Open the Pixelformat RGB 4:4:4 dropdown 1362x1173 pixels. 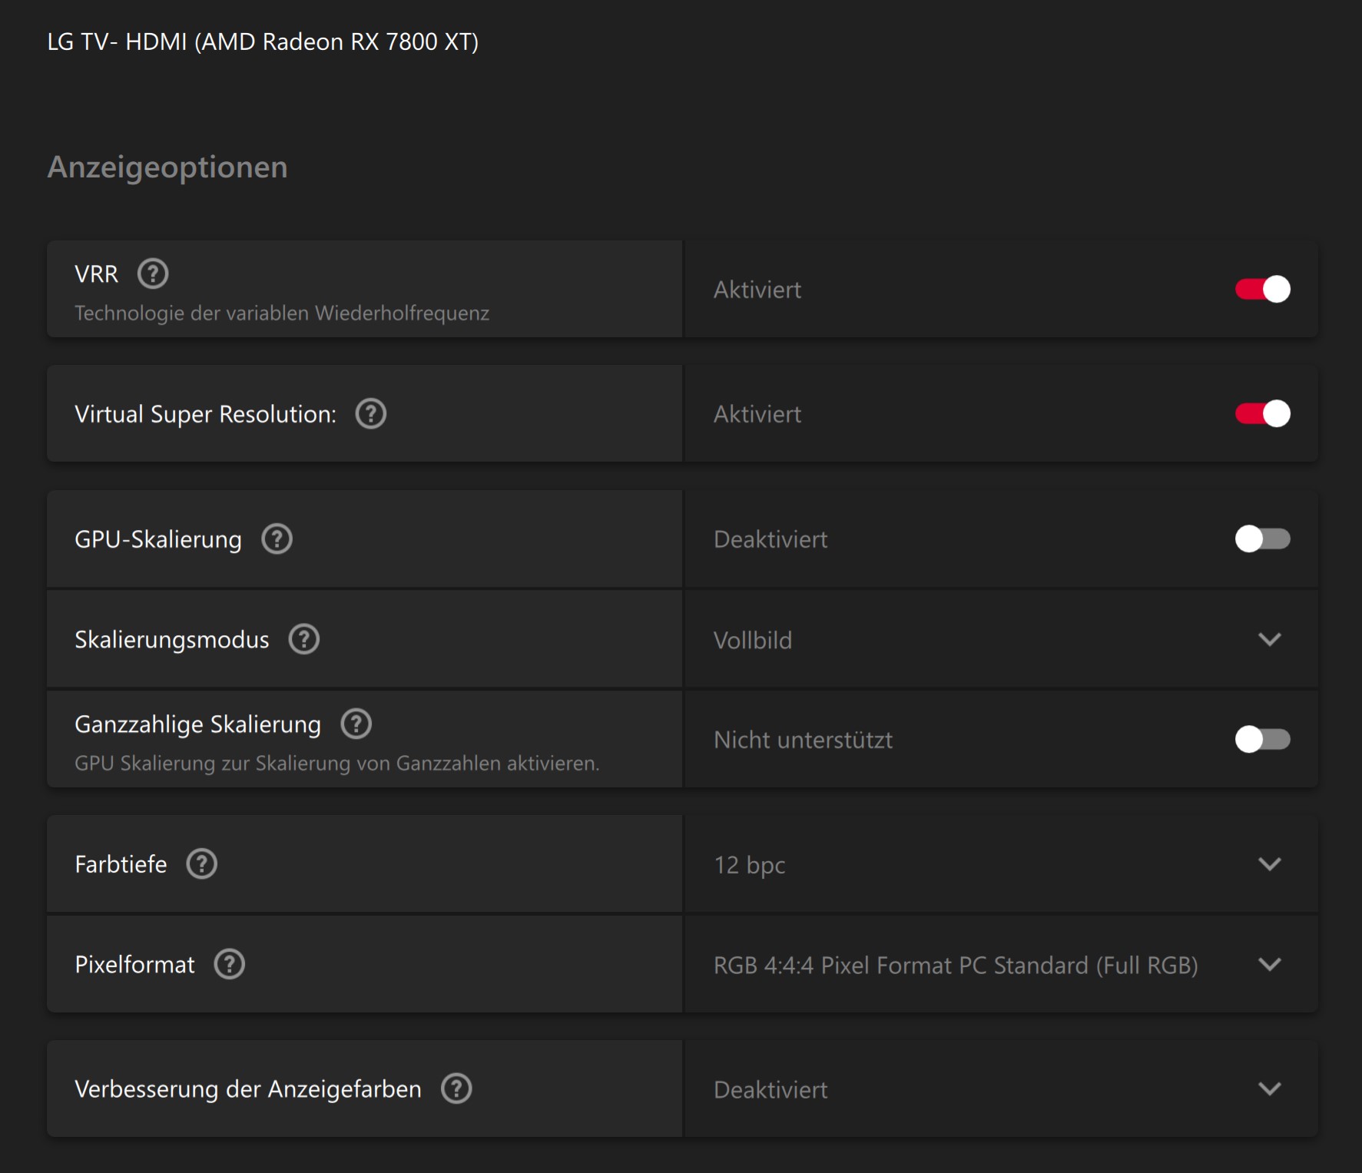(1270, 964)
